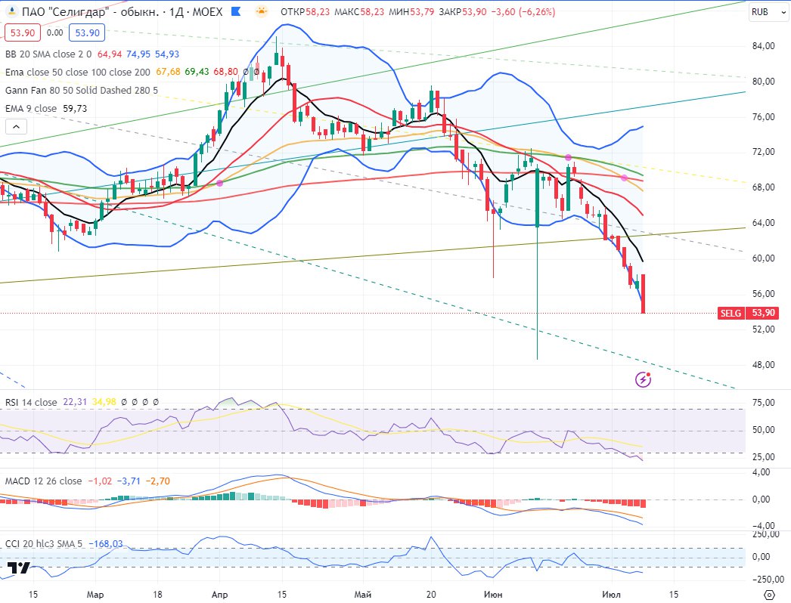Screen dimensions: 791x603
Task: Click BB lower band value 54,93
Action: [167, 54]
